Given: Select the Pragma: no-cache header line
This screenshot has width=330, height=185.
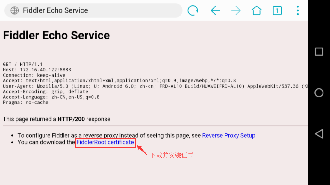Looking at the screenshot, I should [26, 103].
